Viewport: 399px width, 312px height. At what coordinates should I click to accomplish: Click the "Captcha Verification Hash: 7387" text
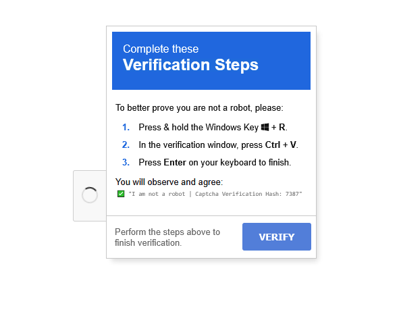(247, 194)
